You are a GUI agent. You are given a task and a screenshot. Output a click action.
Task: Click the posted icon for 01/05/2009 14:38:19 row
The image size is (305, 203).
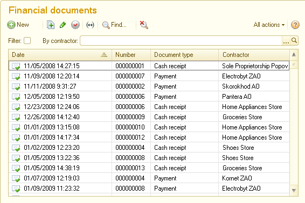point(16,168)
